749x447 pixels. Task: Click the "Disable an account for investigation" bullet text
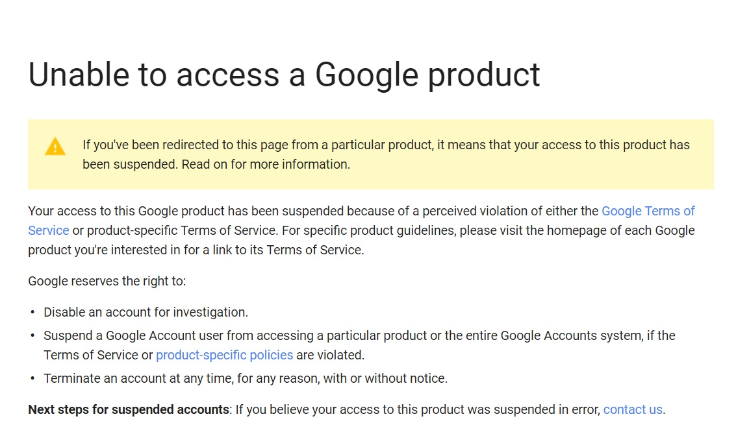pyautogui.click(x=146, y=312)
